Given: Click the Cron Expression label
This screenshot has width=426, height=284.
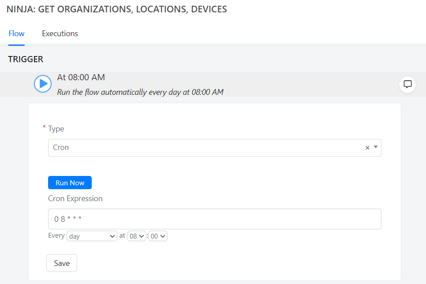Looking at the screenshot, I should tap(75, 198).
